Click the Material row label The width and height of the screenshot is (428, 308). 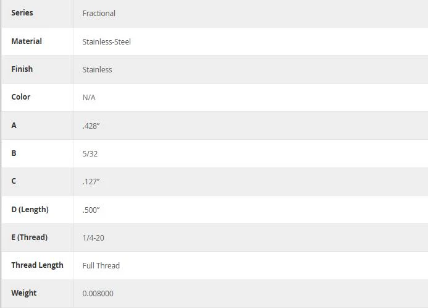27,41
